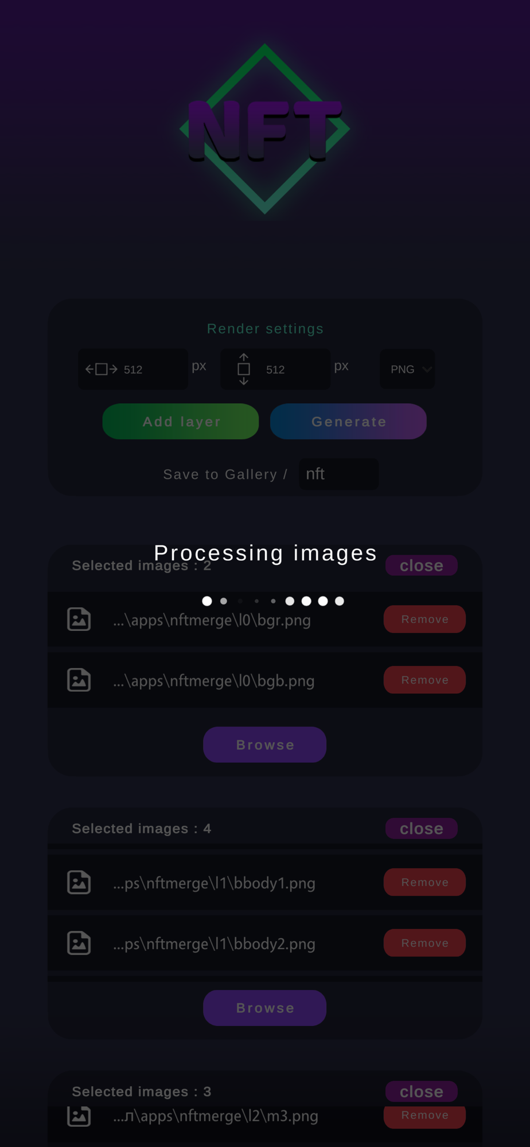Close the layer with 3 selected images
530x1147 pixels.
pos(421,1091)
